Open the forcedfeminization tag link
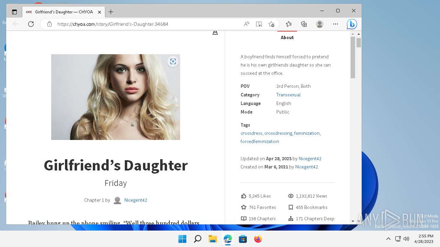The height and width of the screenshot is (247, 440). (260, 141)
